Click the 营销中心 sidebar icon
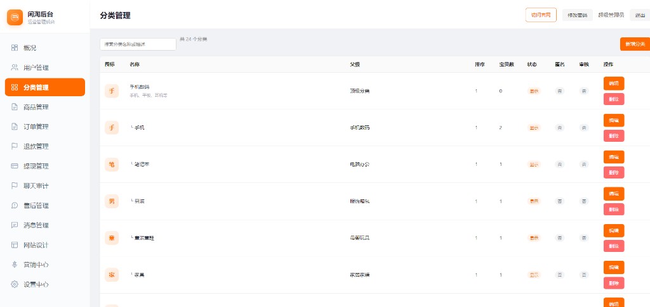 click(x=15, y=265)
